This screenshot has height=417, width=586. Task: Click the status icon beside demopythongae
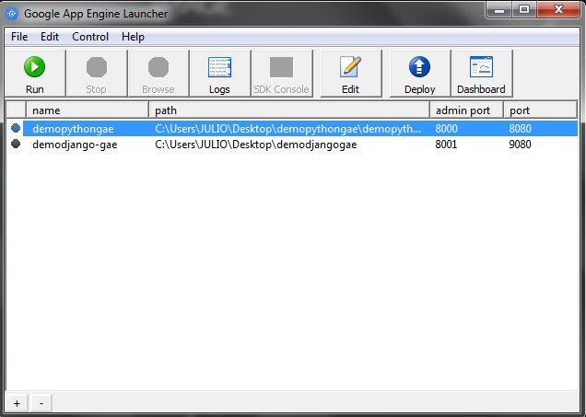pyautogui.click(x=16, y=128)
